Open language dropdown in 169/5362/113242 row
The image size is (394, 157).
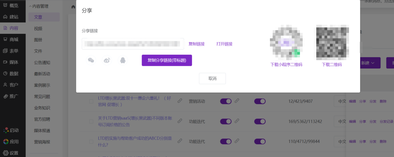tap(340, 121)
